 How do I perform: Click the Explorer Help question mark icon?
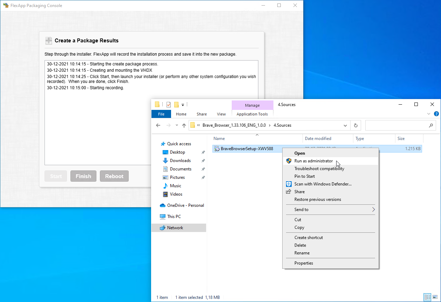[x=436, y=114]
